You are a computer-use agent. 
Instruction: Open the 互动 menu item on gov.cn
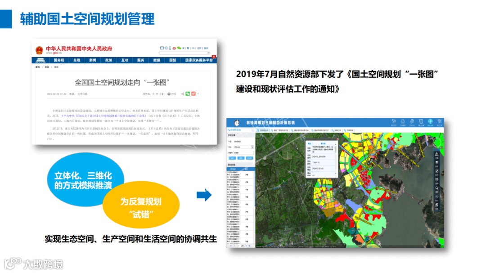point(125,60)
